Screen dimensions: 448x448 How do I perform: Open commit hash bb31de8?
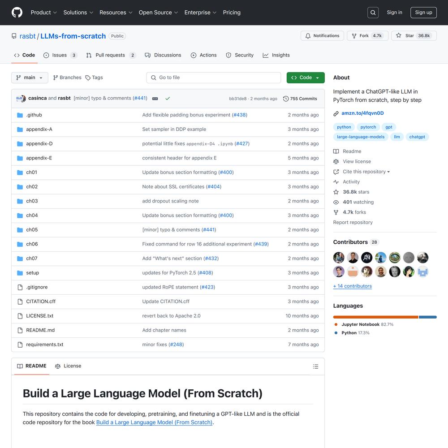[237, 99]
